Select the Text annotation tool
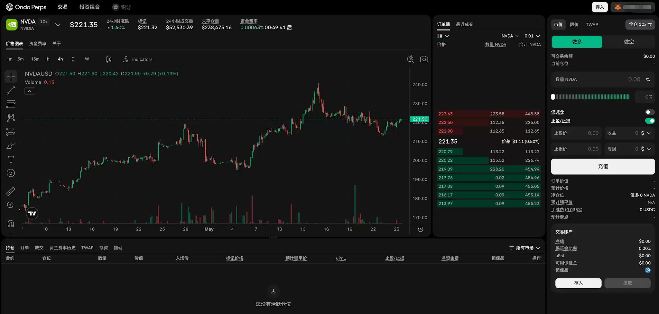The image size is (659, 314). coord(11,159)
